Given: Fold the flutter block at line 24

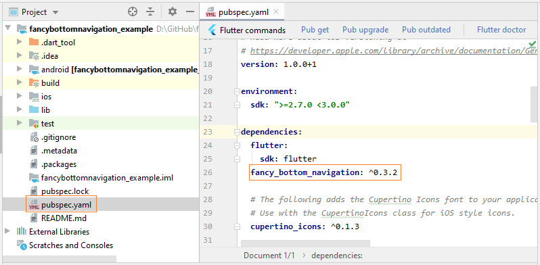Looking at the screenshot, I should (x=237, y=145).
